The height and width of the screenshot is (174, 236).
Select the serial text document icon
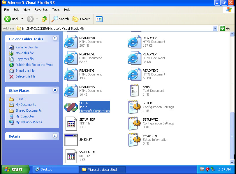click(x=134, y=91)
